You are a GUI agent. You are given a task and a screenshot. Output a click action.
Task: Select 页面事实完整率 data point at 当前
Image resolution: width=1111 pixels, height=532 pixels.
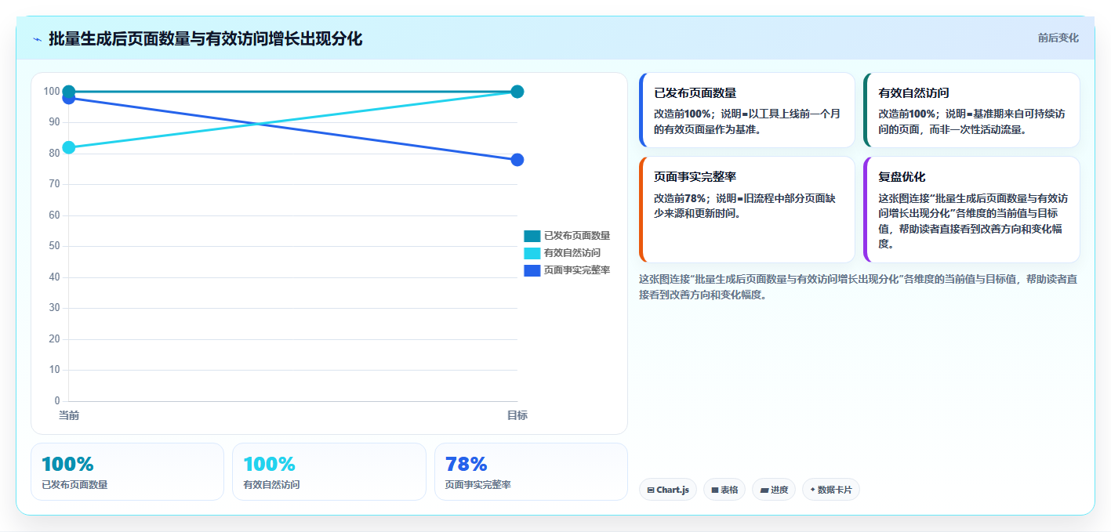[69, 98]
